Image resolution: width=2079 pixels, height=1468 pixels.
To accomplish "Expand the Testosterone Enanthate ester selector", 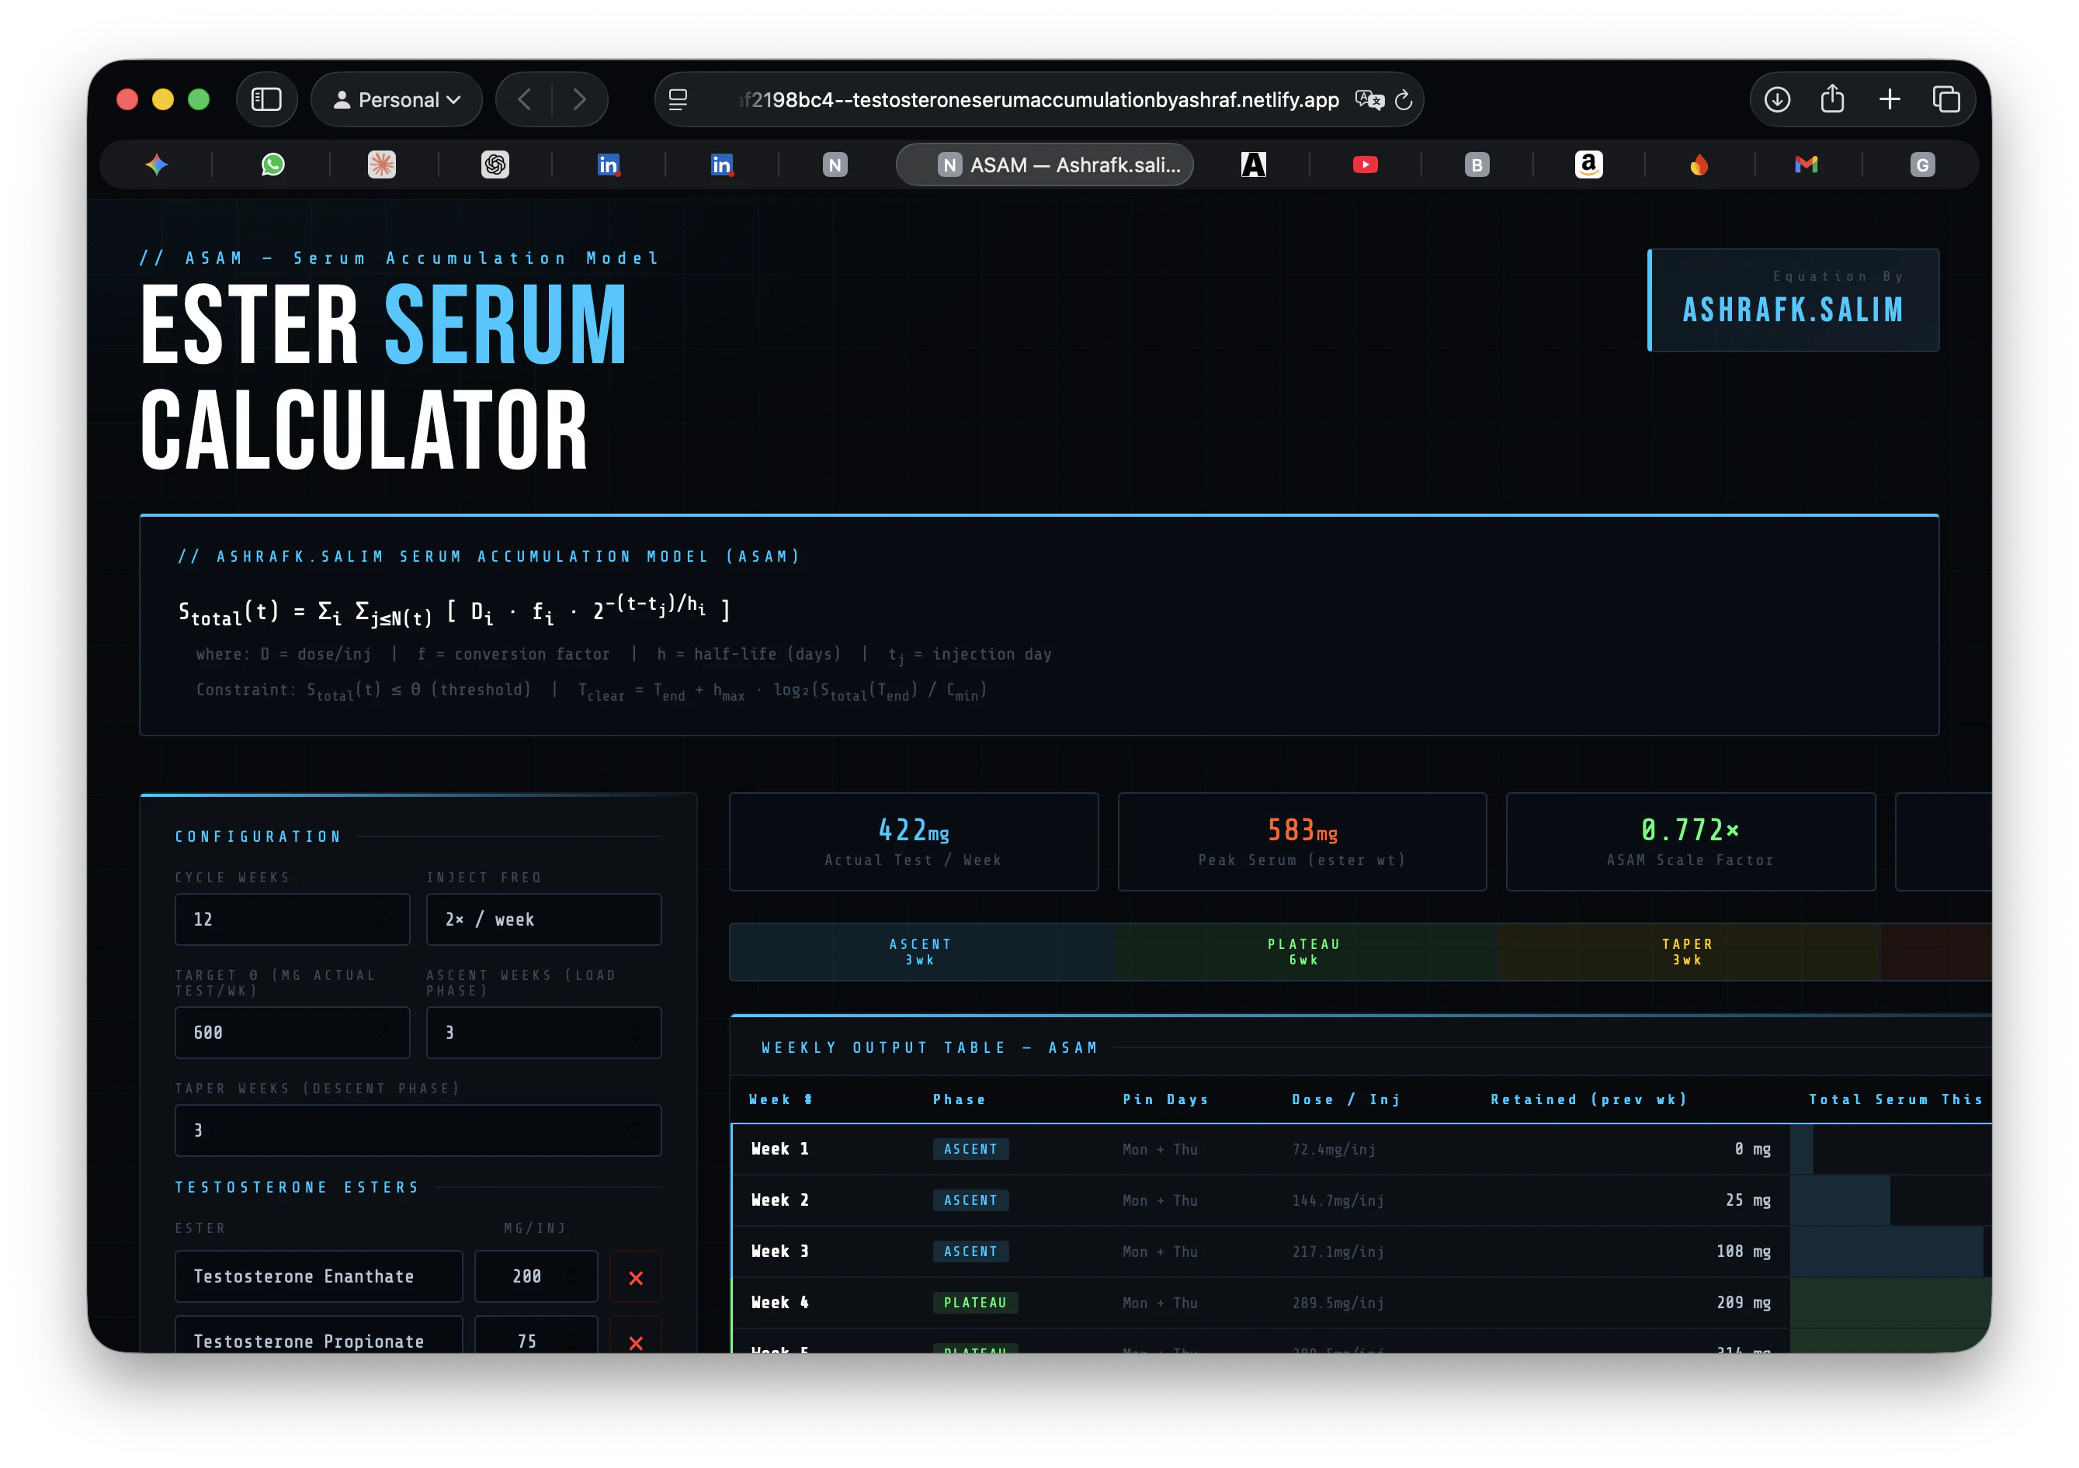I will pyautogui.click(x=318, y=1276).
